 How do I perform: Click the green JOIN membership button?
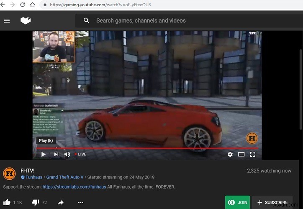(237, 202)
